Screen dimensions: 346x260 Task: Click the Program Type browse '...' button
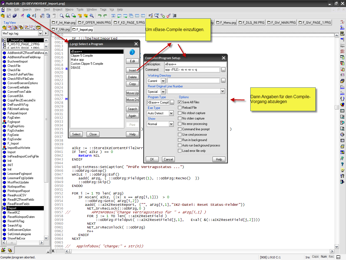pyautogui.click(x=172, y=102)
